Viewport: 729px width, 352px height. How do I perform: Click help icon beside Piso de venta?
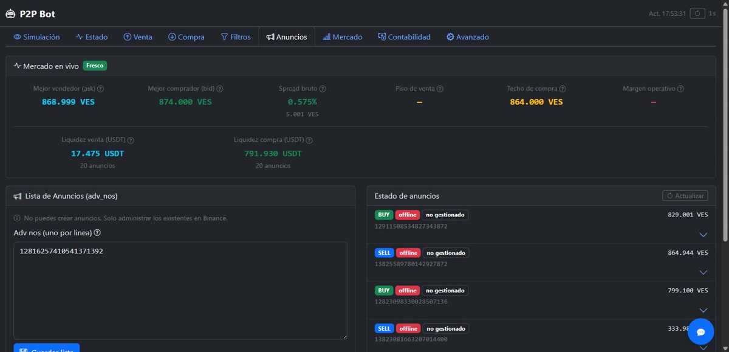(440, 89)
